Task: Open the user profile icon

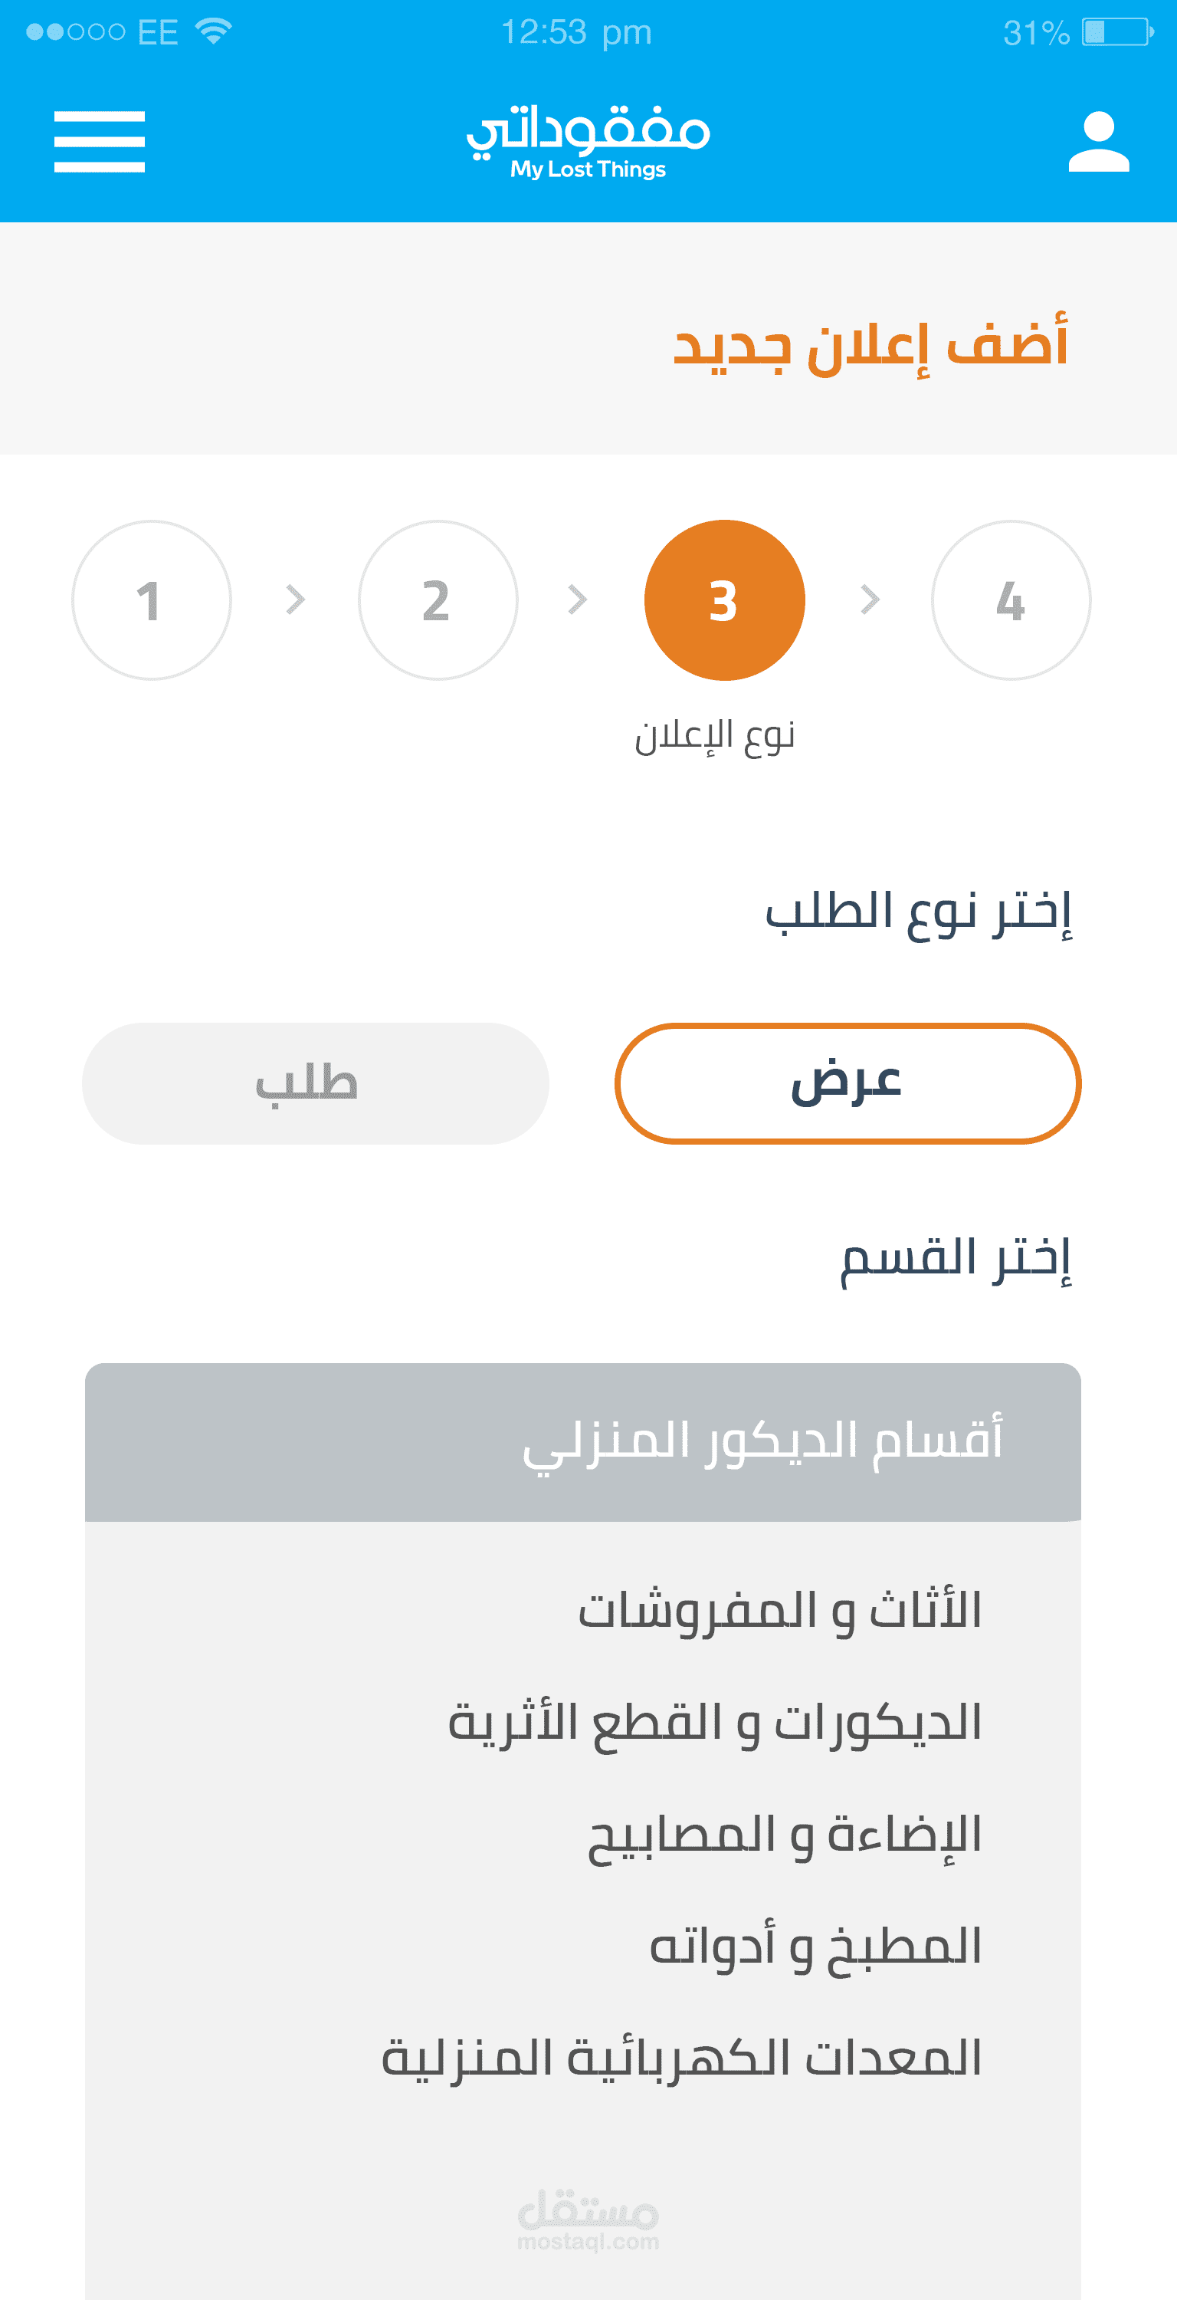Action: coord(1099,141)
